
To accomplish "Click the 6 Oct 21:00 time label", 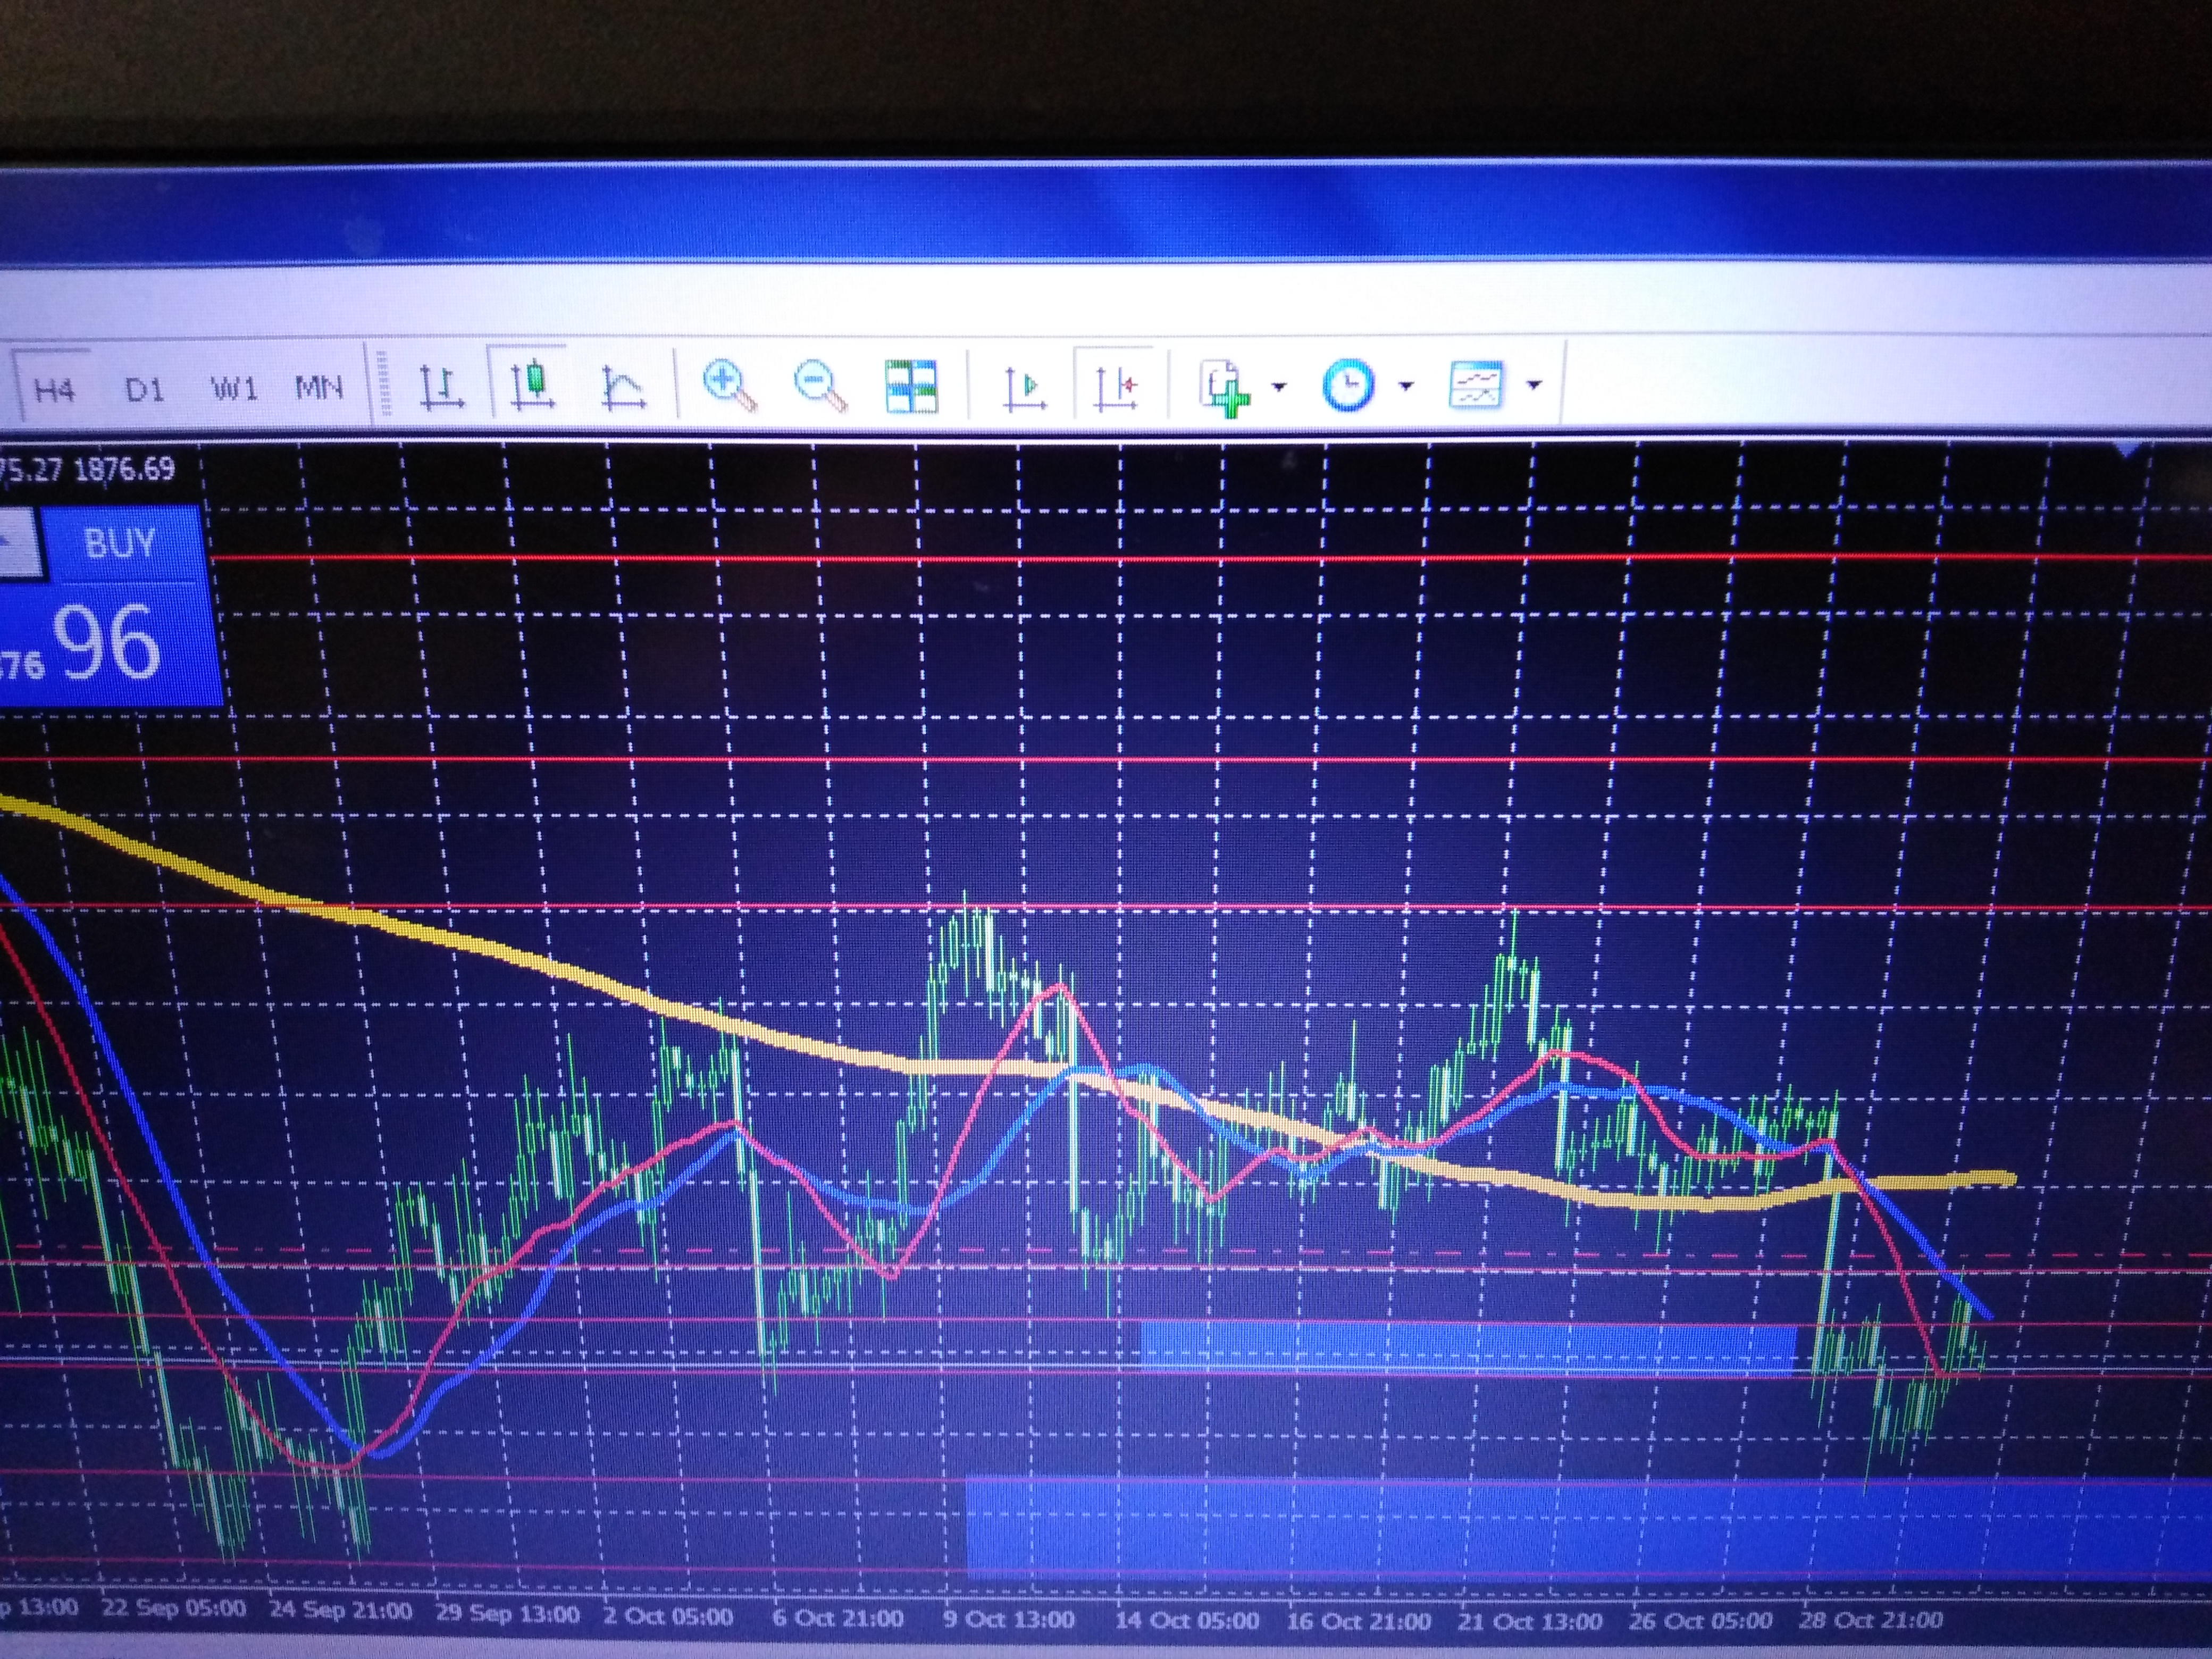I will click(x=838, y=1617).
